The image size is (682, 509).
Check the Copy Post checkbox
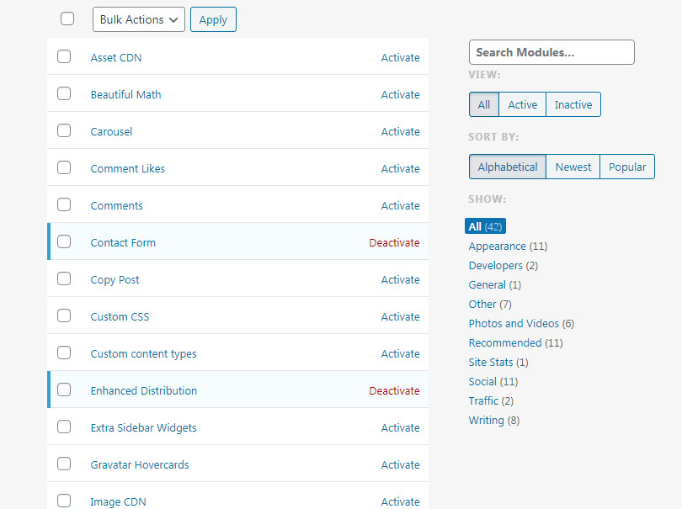(x=64, y=278)
